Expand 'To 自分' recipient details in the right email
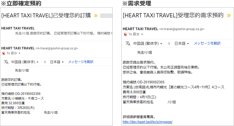This screenshot has height=126, width=234. 142,34
